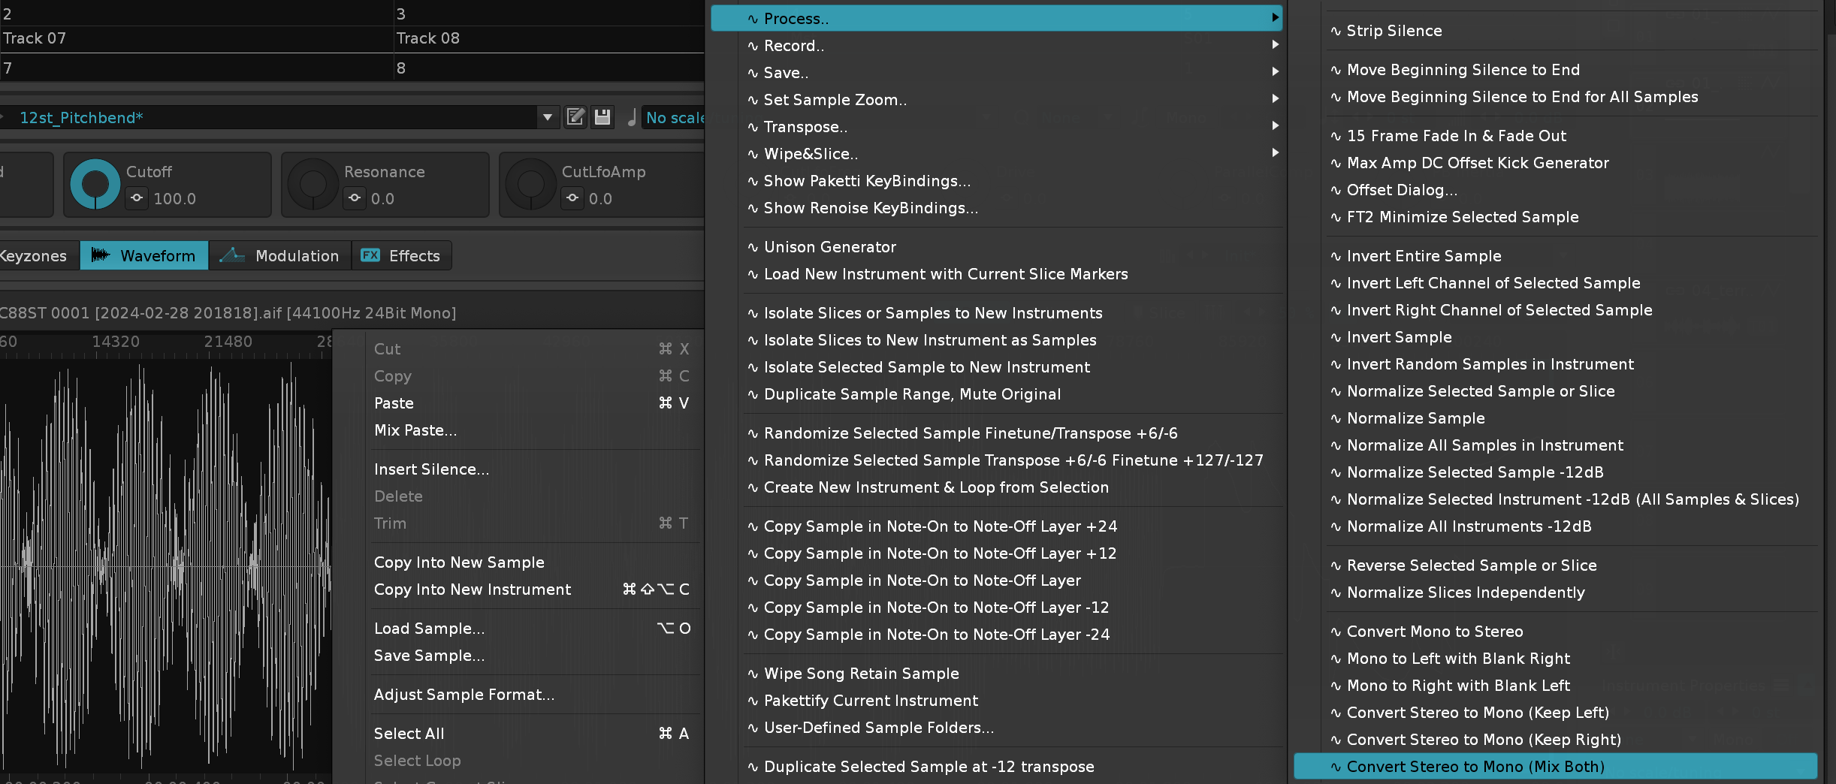This screenshot has height=784, width=1836.
Task: Toggle the Resonance macro mapping button
Action: [355, 198]
